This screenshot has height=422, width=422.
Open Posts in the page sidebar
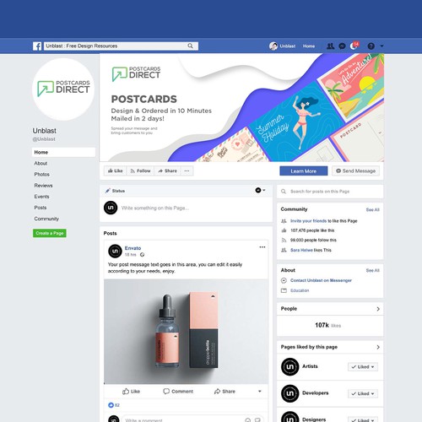click(41, 208)
